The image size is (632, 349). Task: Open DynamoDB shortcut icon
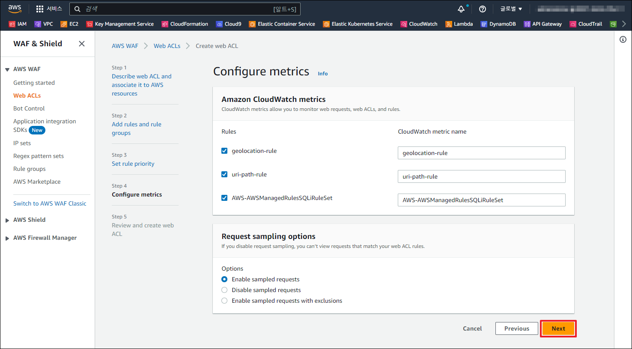[x=484, y=24]
